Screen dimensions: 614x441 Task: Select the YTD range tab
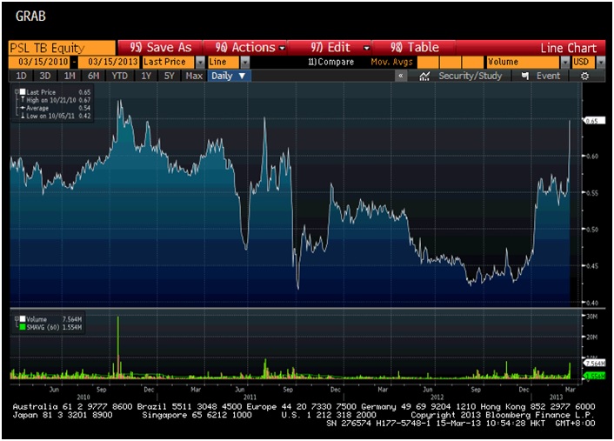tap(119, 76)
